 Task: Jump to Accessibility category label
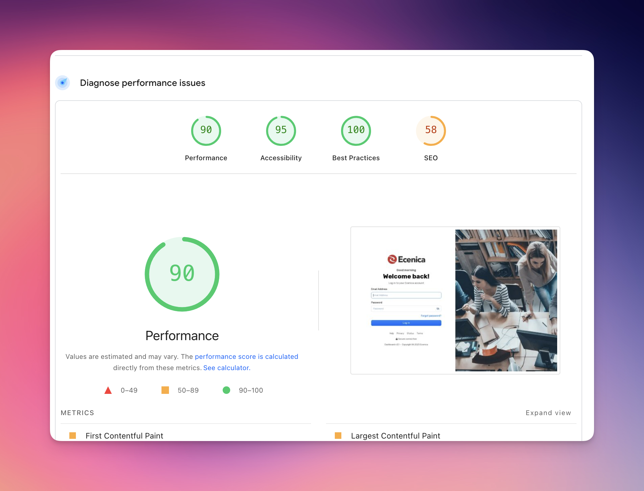pos(281,158)
